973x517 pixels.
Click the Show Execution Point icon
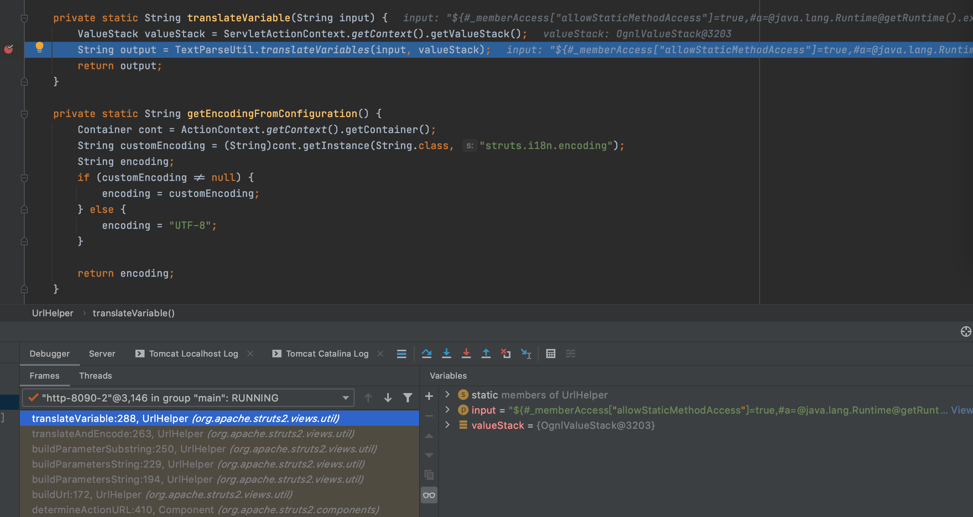coord(402,354)
